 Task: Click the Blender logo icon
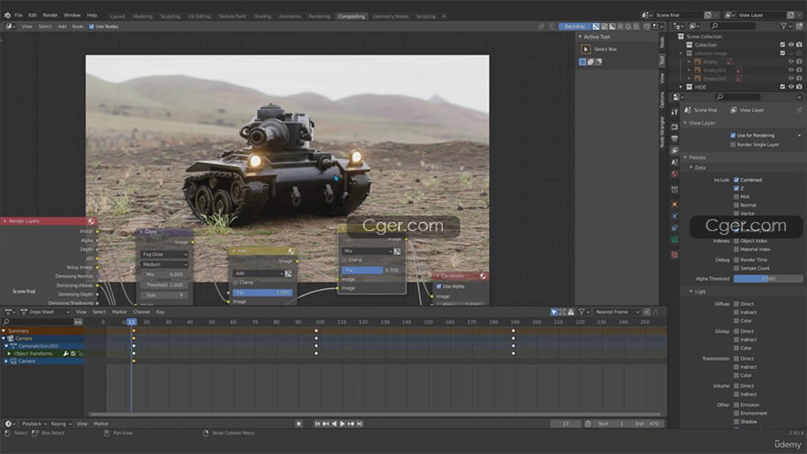point(7,16)
